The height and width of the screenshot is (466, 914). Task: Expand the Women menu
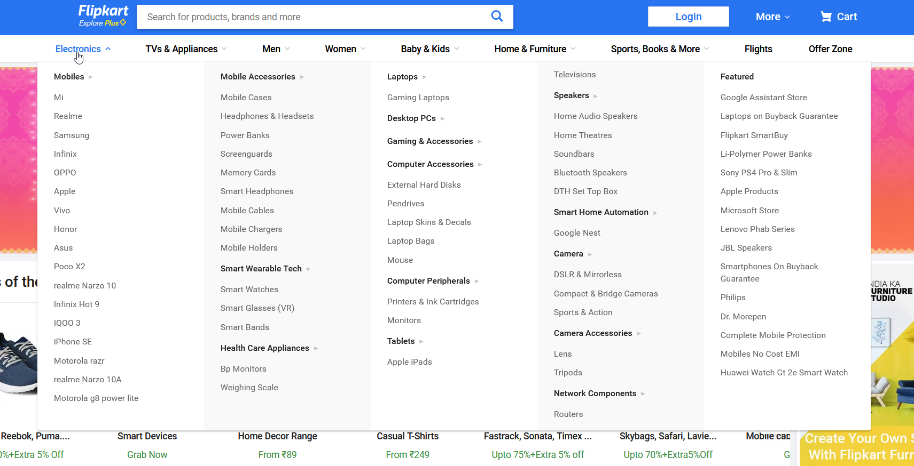tap(345, 49)
